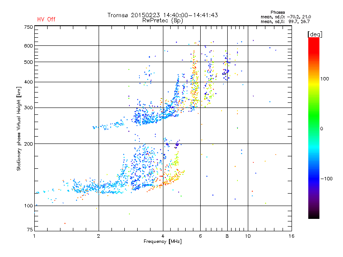Click the '[deg]' colorbar unit label
This screenshot has height=257, width=343.
click(315, 34)
